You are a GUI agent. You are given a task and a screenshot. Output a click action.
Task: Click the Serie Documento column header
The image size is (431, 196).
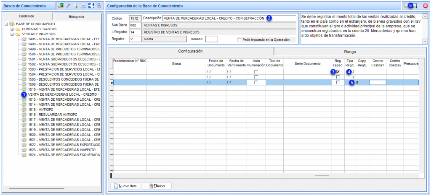(308, 64)
